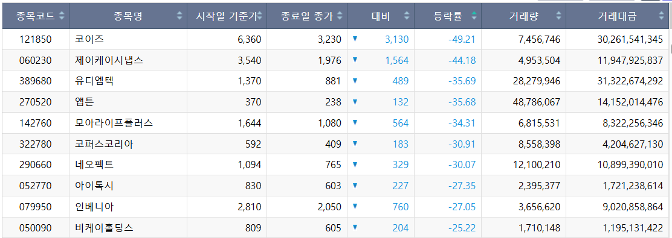Viewport: 672px width, 238px height.
Task: Click stock code 389680
Action: (x=36, y=81)
